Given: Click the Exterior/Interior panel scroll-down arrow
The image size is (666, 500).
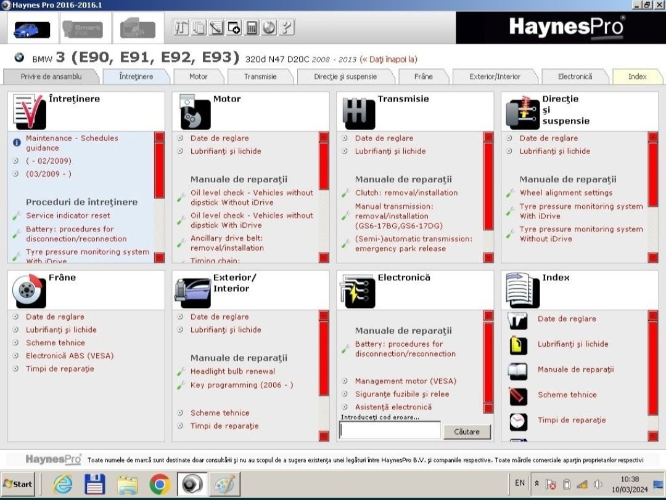Looking at the screenshot, I should (324, 436).
